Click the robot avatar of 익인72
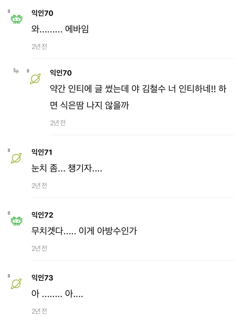This screenshot has height=321, width=240. click(x=17, y=221)
